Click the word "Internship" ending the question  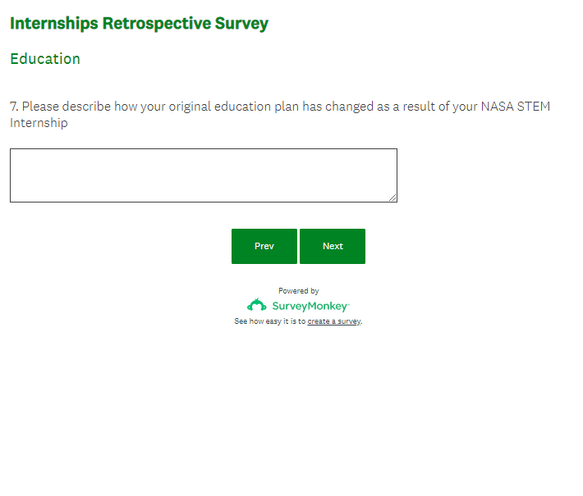39,123
